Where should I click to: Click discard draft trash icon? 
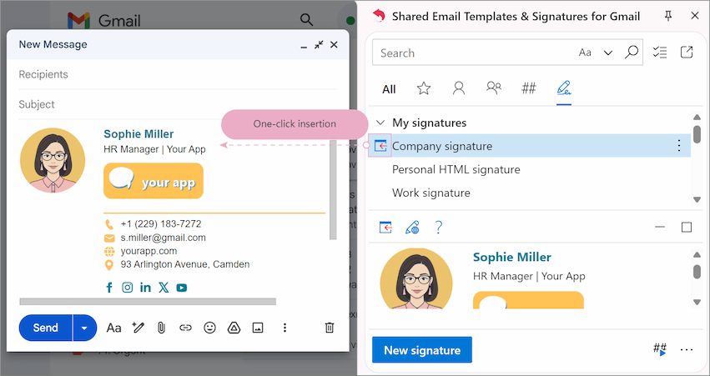[330, 328]
